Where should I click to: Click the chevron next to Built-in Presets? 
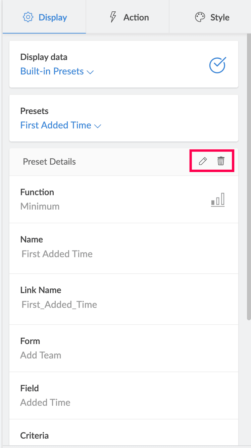click(x=90, y=72)
